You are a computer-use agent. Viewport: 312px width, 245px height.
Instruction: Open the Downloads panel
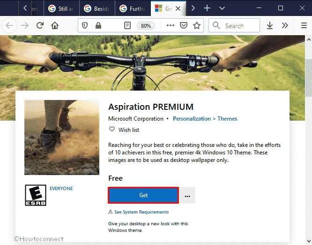pyautogui.click(x=270, y=25)
